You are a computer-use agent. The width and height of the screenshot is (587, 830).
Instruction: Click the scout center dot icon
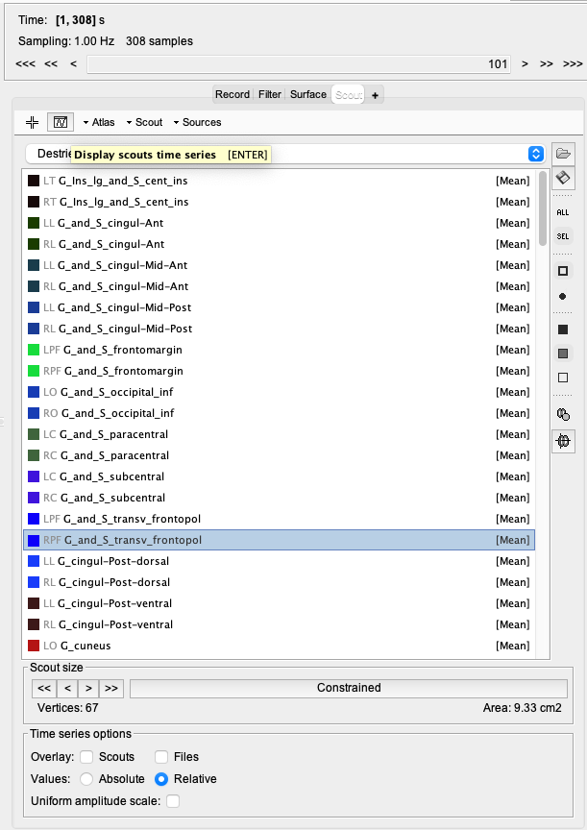point(563,297)
